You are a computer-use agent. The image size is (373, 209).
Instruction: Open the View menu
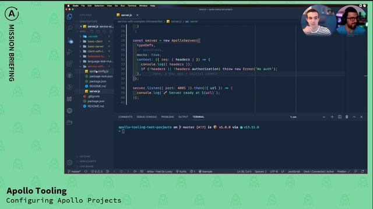point(110,6)
